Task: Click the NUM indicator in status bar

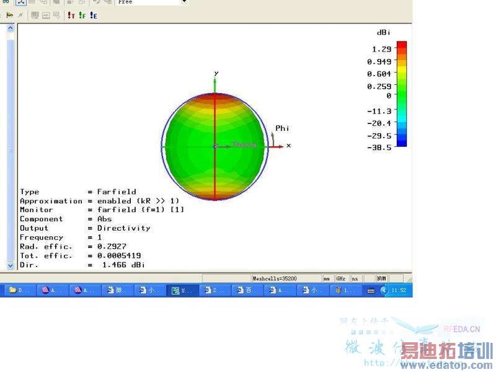Action: 381,278
